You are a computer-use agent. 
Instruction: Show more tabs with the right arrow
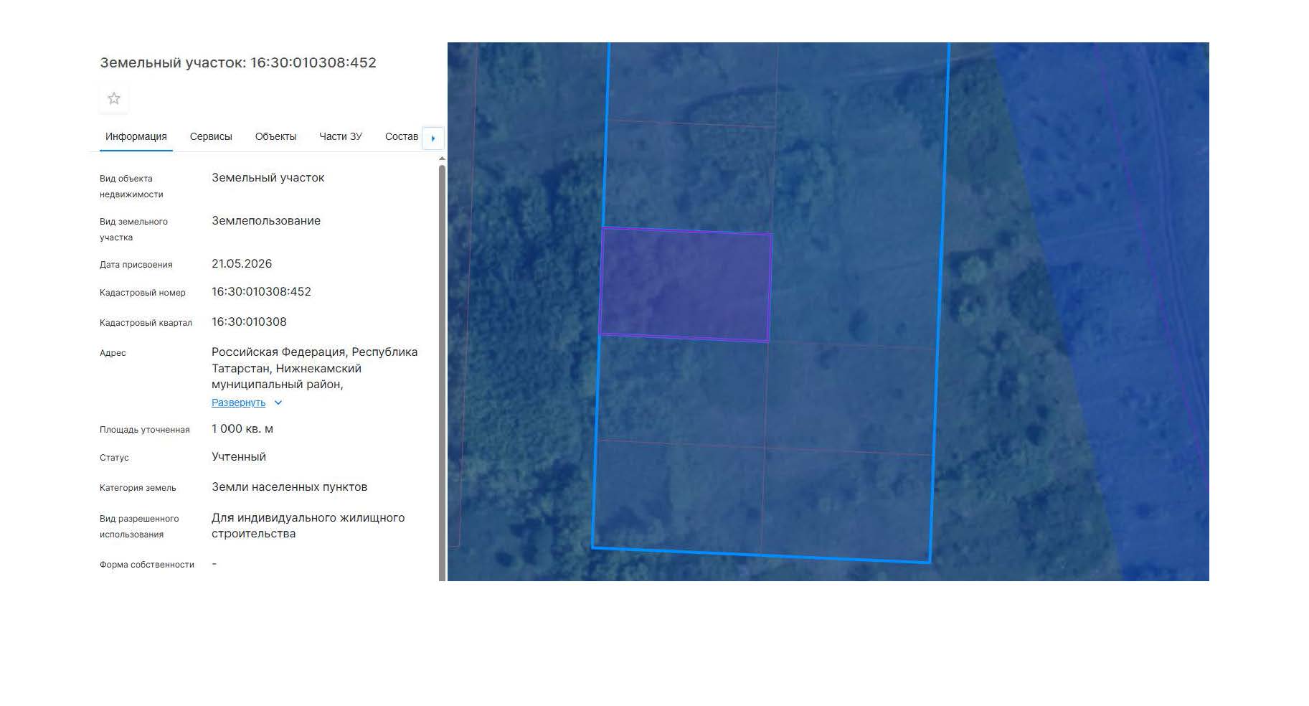(x=433, y=138)
